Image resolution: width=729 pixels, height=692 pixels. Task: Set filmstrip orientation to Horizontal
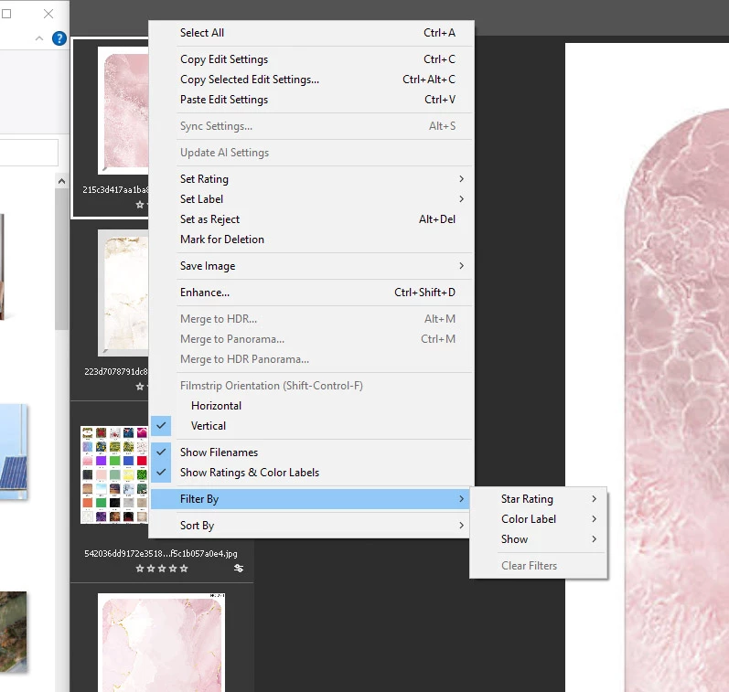tap(312, 406)
